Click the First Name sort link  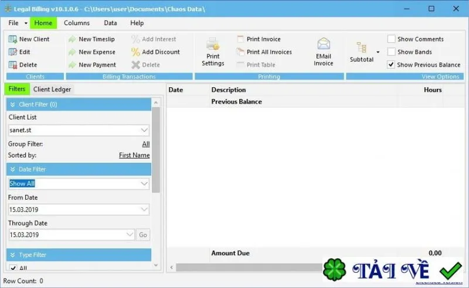(x=134, y=155)
